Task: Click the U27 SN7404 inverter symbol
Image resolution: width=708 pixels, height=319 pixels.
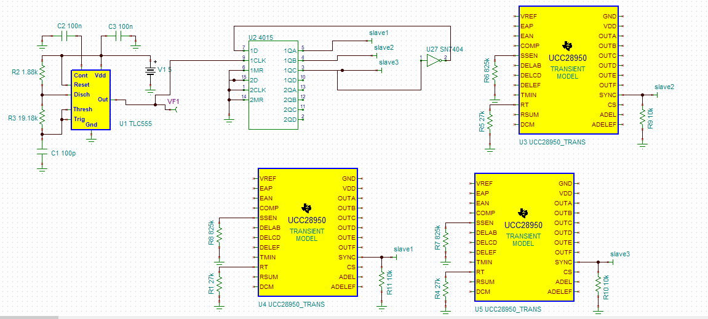Action: click(436, 60)
